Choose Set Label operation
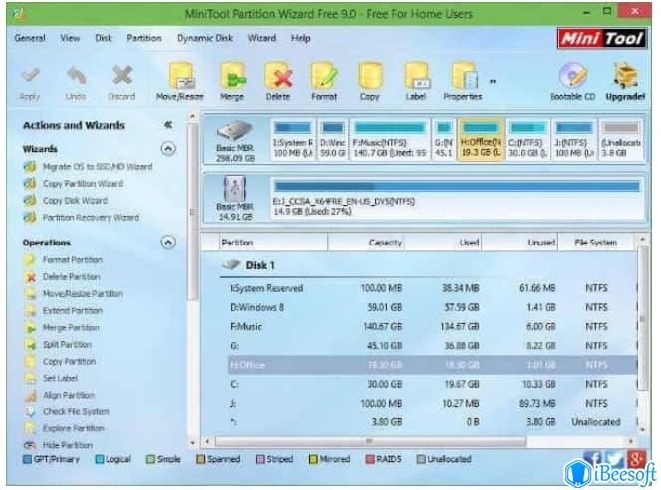 tap(60, 378)
